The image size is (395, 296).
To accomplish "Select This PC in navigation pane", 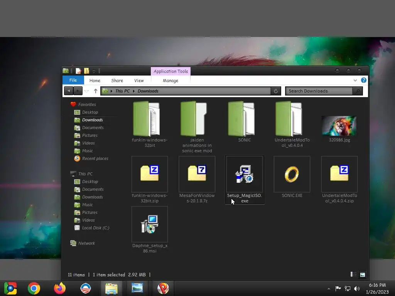I will (85, 174).
